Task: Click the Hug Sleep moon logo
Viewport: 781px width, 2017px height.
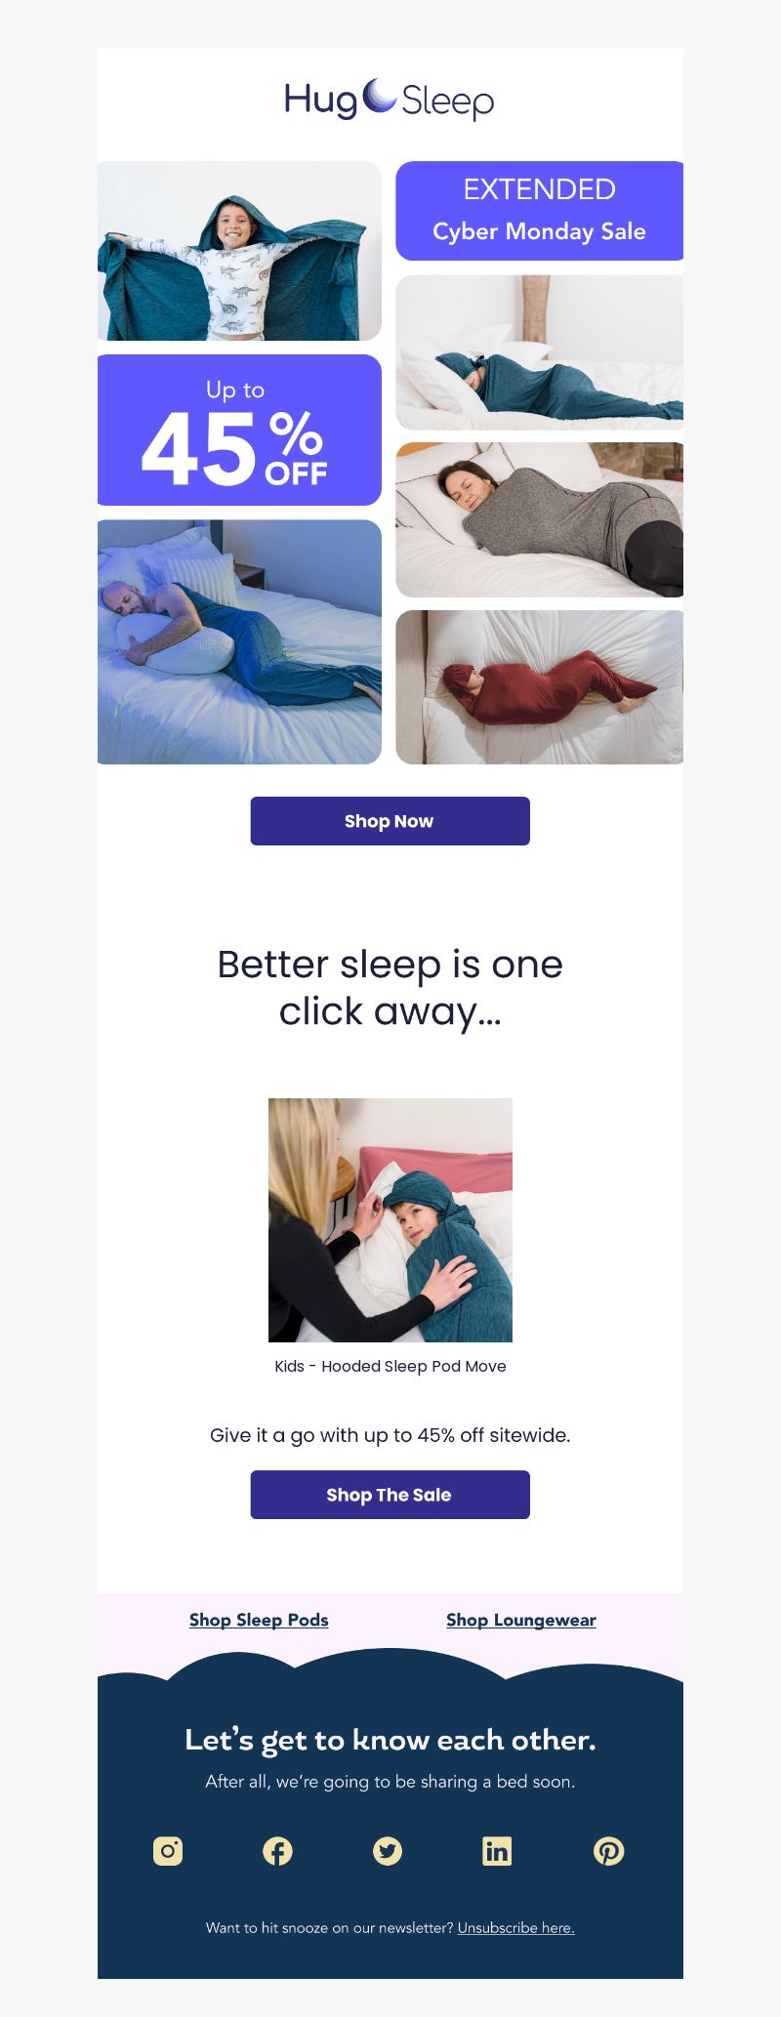Action: [x=390, y=100]
